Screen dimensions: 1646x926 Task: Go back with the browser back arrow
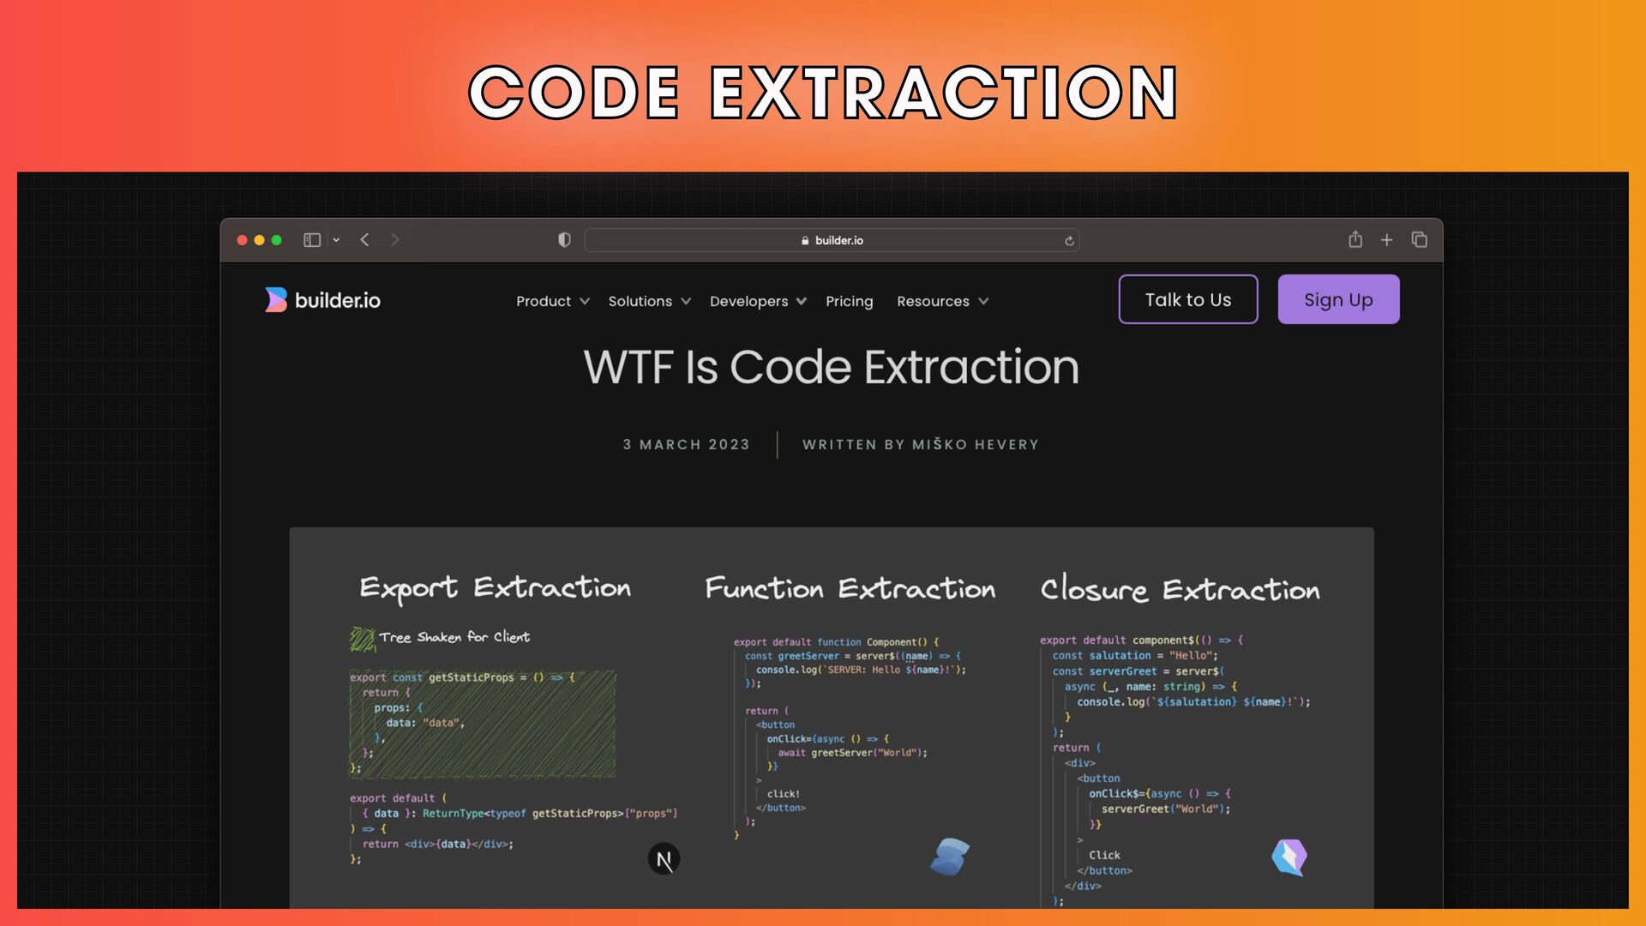[365, 240]
